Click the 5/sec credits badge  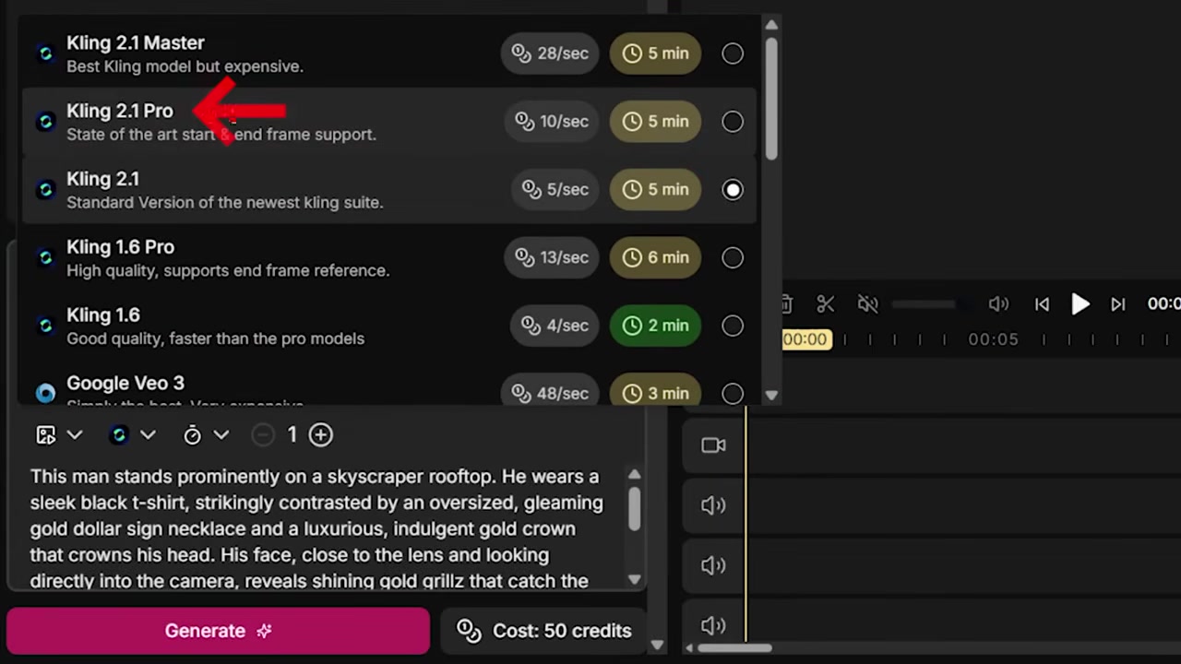[555, 190]
